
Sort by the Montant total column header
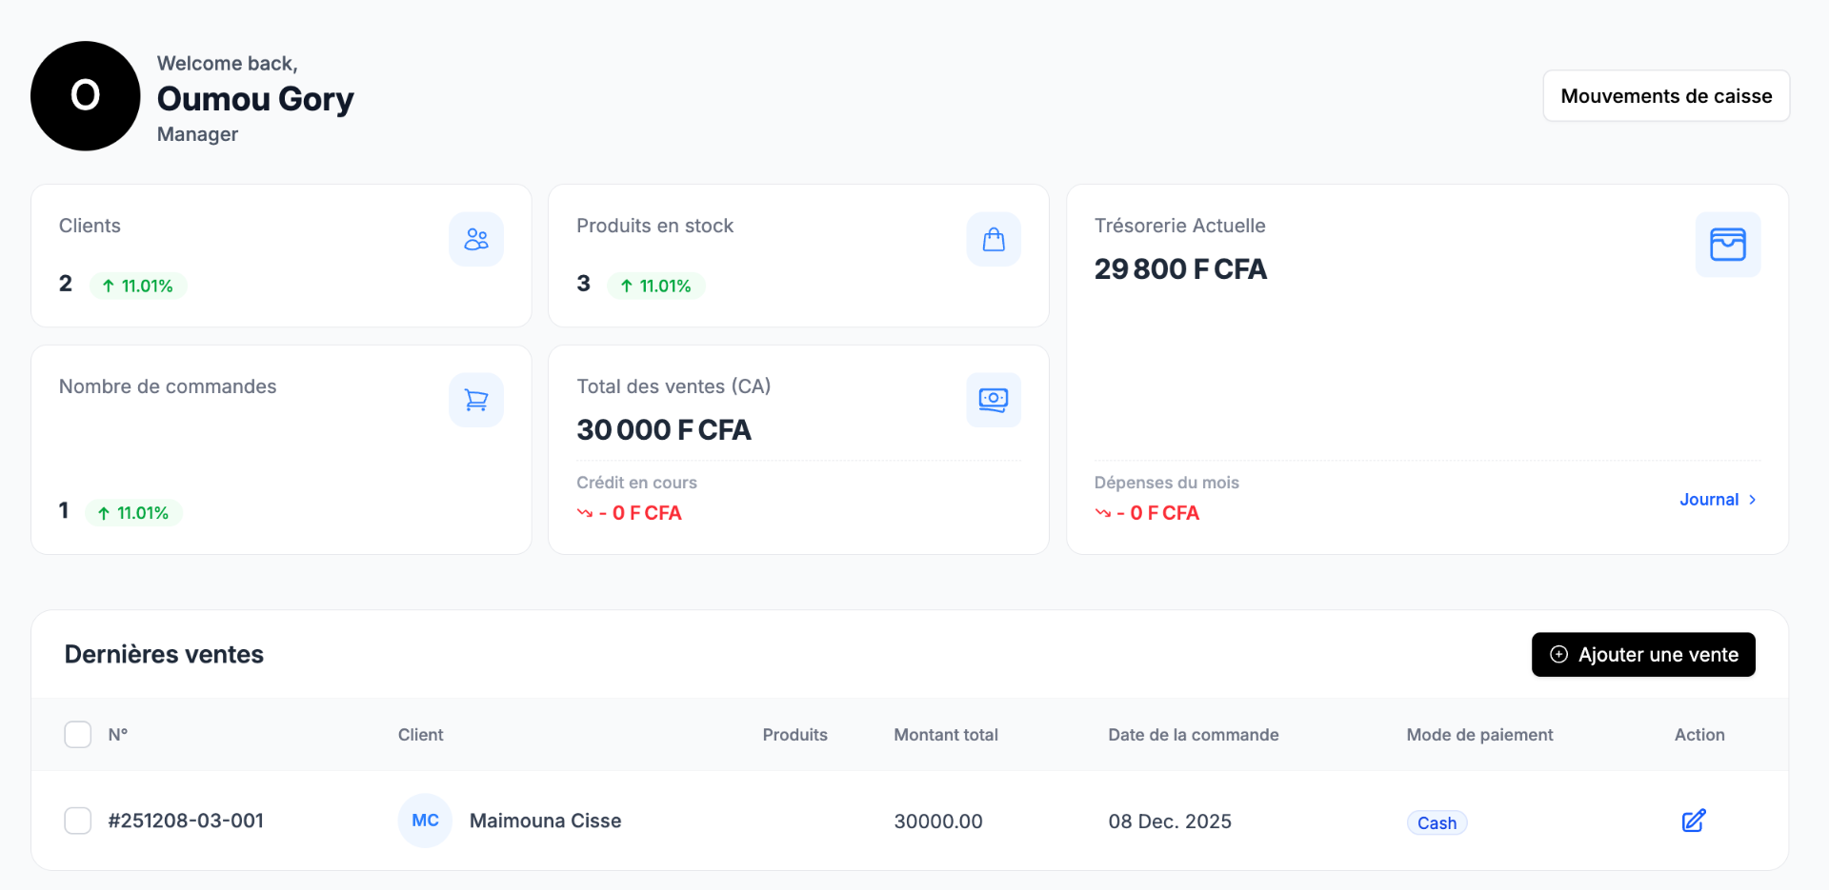click(945, 735)
